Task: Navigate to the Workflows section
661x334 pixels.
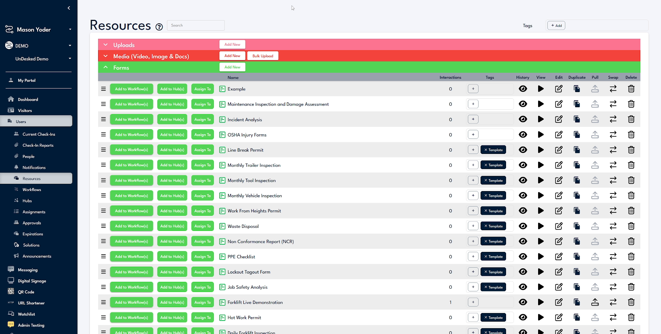Action: tap(32, 189)
